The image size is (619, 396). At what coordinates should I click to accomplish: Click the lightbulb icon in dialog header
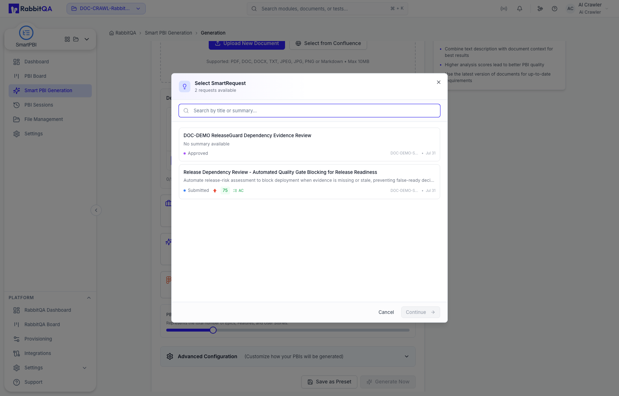coord(185,86)
